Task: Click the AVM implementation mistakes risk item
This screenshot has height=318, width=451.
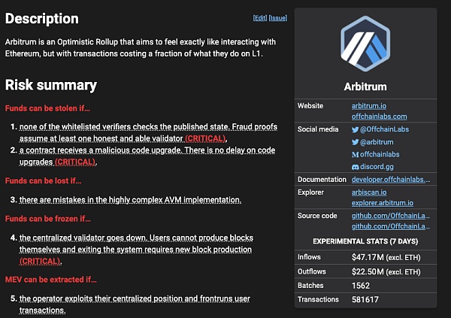Action: [x=130, y=200]
